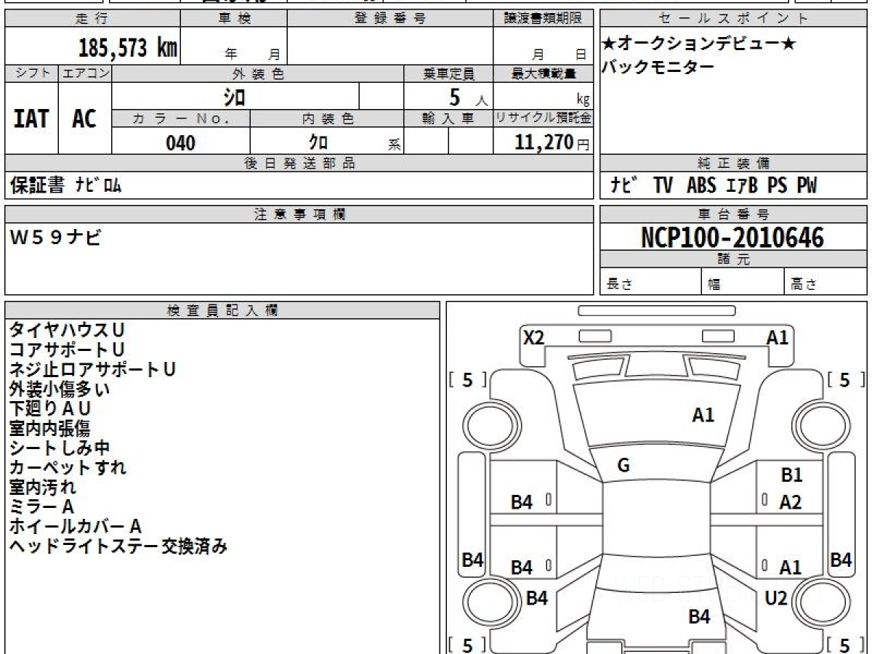Click the 純正装備 header
Screen dimensions: 872x654
pos(734,164)
